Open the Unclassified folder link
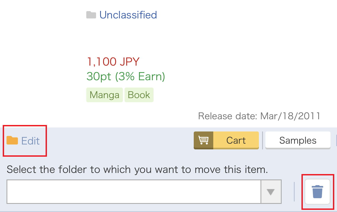Screen dimensions: 337x212 128,15
